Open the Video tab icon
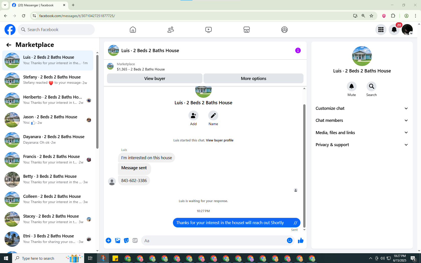The width and height of the screenshot is (421, 263). [208, 30]
